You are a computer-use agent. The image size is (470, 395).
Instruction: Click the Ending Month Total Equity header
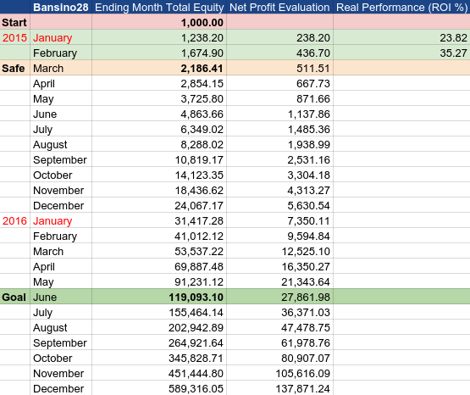159,7
